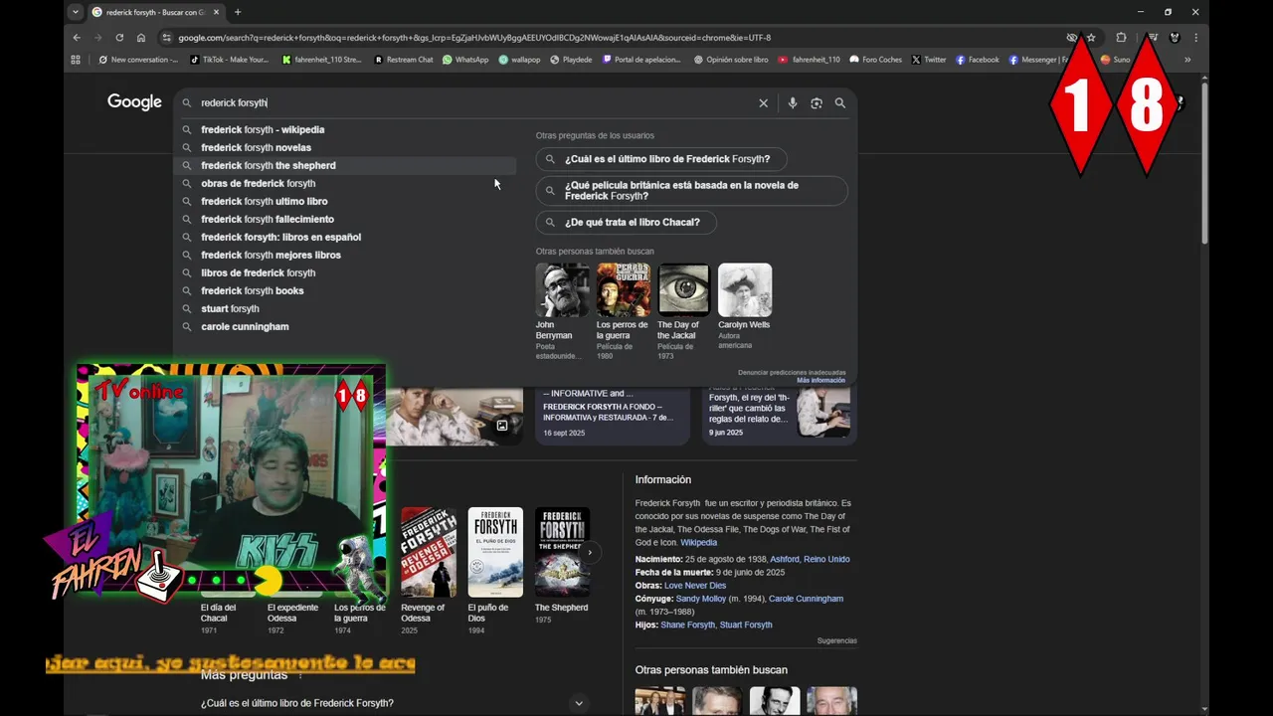
Task: Select suggestion 'frederick forsyth novelas'
Action: tap(344, 147)
